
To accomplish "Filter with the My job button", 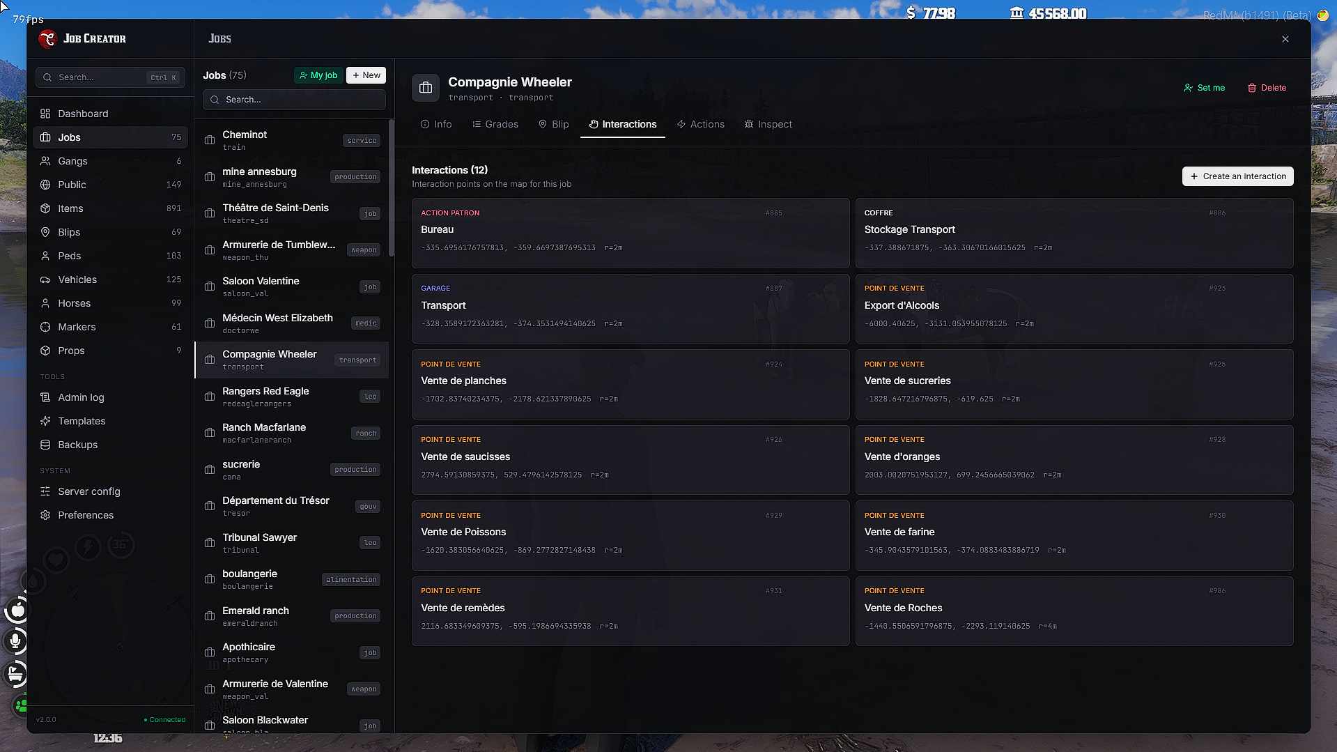I will tap(318, 75).
